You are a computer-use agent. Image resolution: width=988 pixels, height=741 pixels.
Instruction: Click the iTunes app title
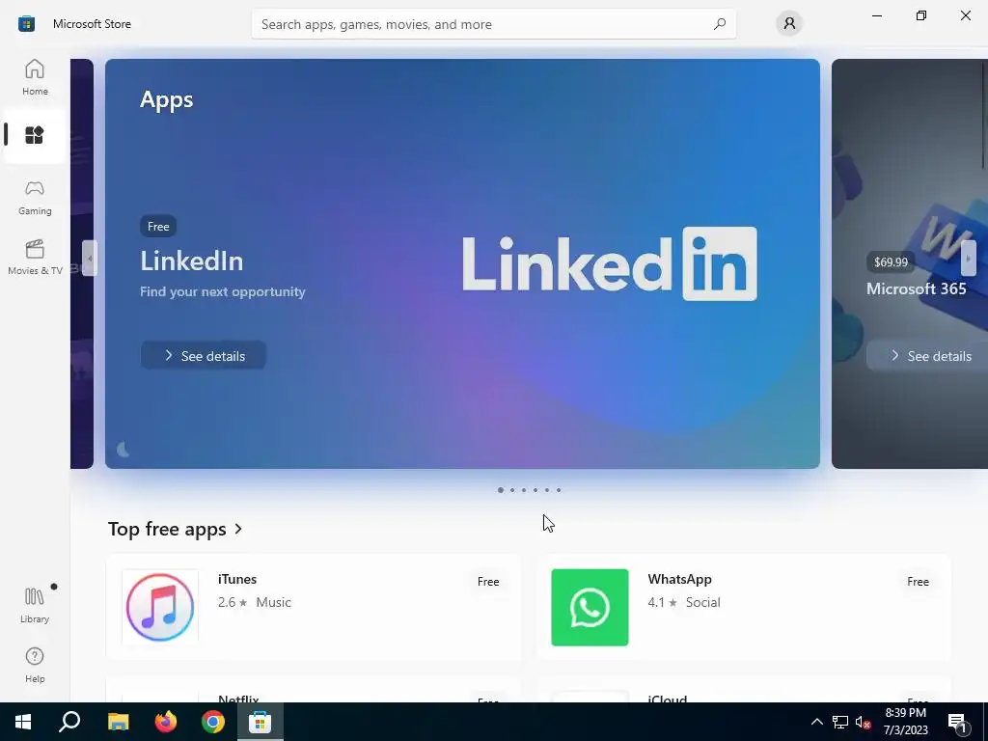(237, 579)
